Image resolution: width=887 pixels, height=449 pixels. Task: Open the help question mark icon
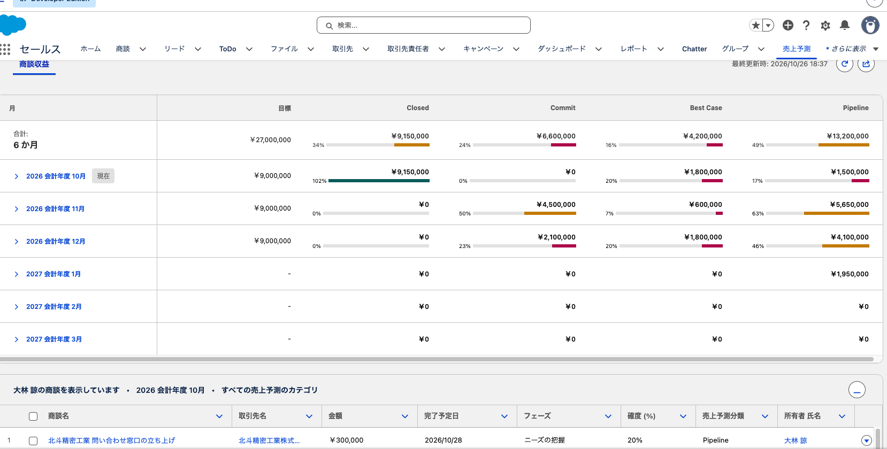tap(806, 25)
